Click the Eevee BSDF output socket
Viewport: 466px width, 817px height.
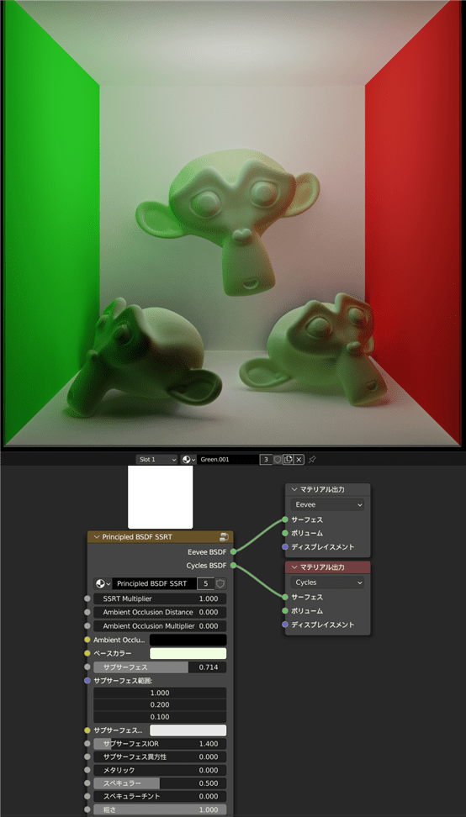(233, 551)
